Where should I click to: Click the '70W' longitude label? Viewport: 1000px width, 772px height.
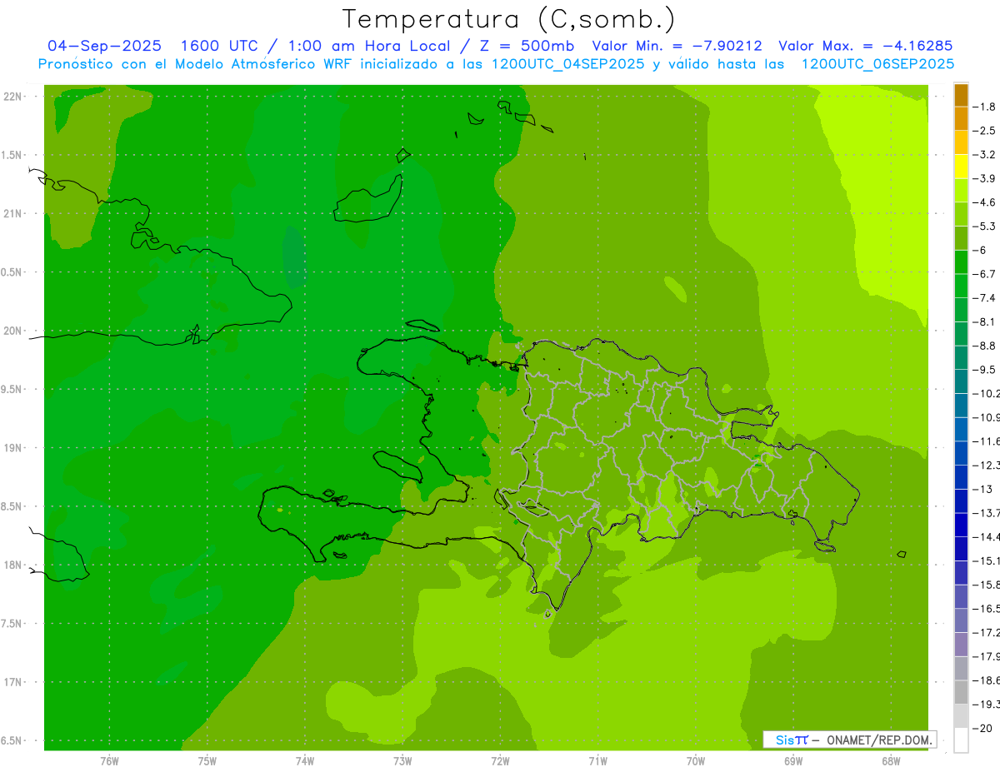[696, 760]
